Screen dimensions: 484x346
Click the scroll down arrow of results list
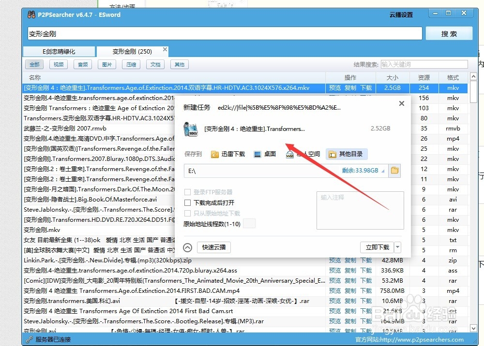(x=473, y=328)
